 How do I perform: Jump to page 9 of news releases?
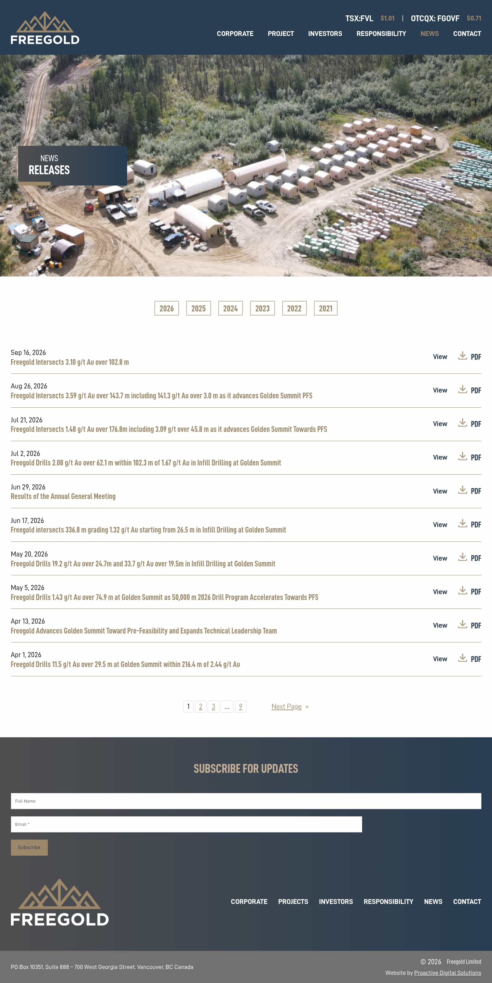click(241, 706)
